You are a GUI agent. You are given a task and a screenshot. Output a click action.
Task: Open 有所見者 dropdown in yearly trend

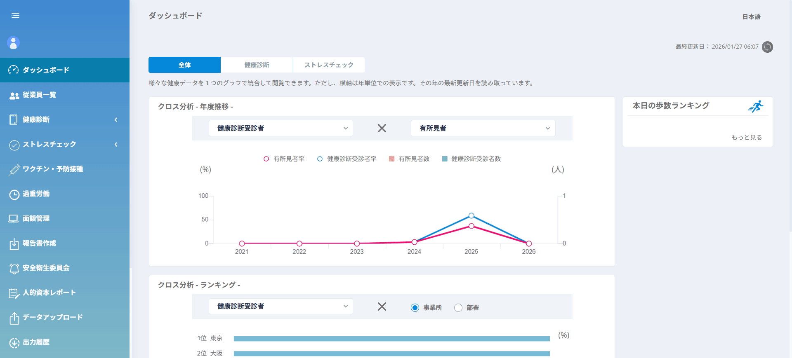[483, 128]
